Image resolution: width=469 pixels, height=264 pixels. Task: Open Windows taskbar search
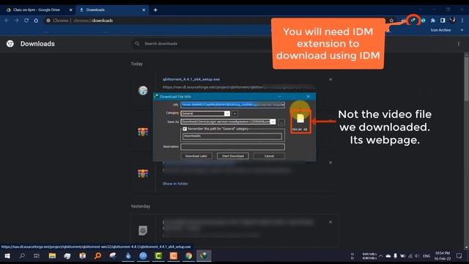(22, 256)
